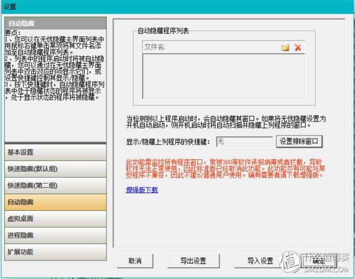Open the 扩展功能 section
This screenshot has width=355, height=279.
(55, 252)
